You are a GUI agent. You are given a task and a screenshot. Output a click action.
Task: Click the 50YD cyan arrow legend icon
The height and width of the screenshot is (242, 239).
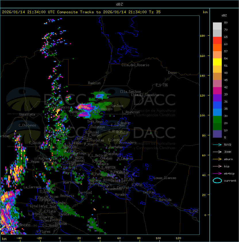click(x=217, y=145)
